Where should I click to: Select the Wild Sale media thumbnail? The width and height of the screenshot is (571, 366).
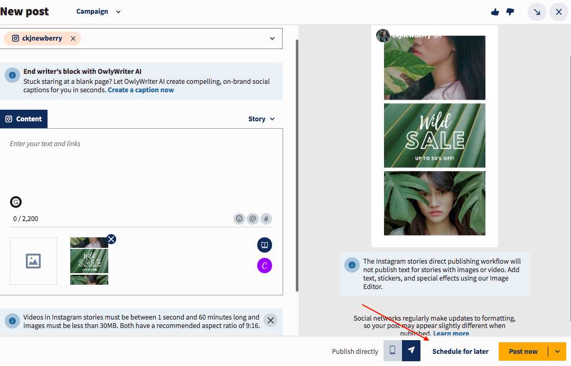click(x=89, y=261)
